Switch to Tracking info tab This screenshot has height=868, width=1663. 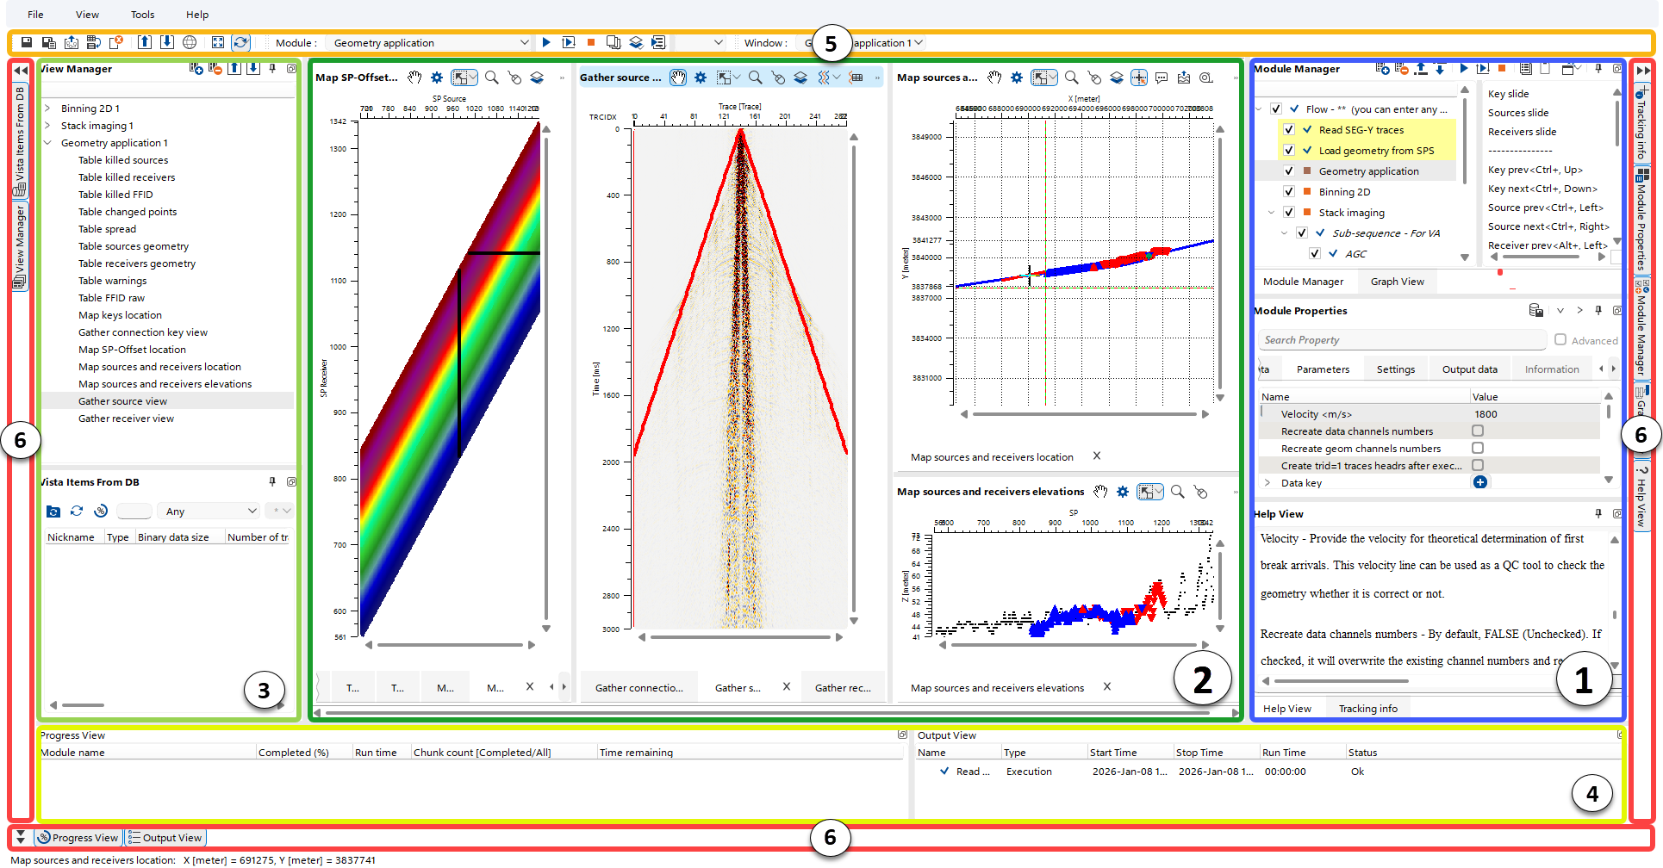pos(1368,709)
